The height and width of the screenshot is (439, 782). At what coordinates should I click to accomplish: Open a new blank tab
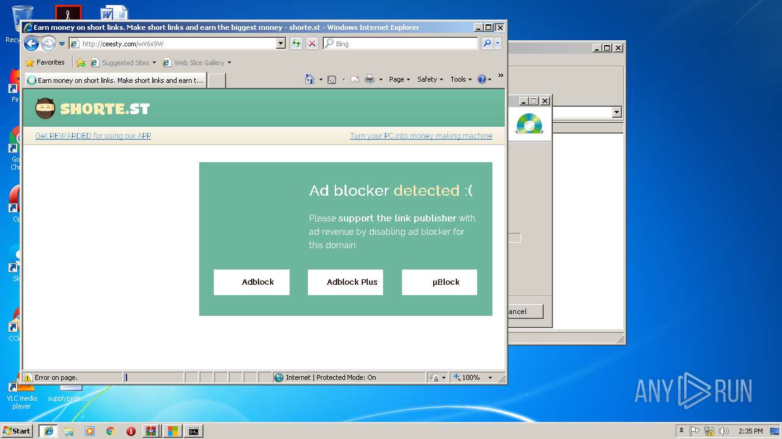(x=216, y=80)
